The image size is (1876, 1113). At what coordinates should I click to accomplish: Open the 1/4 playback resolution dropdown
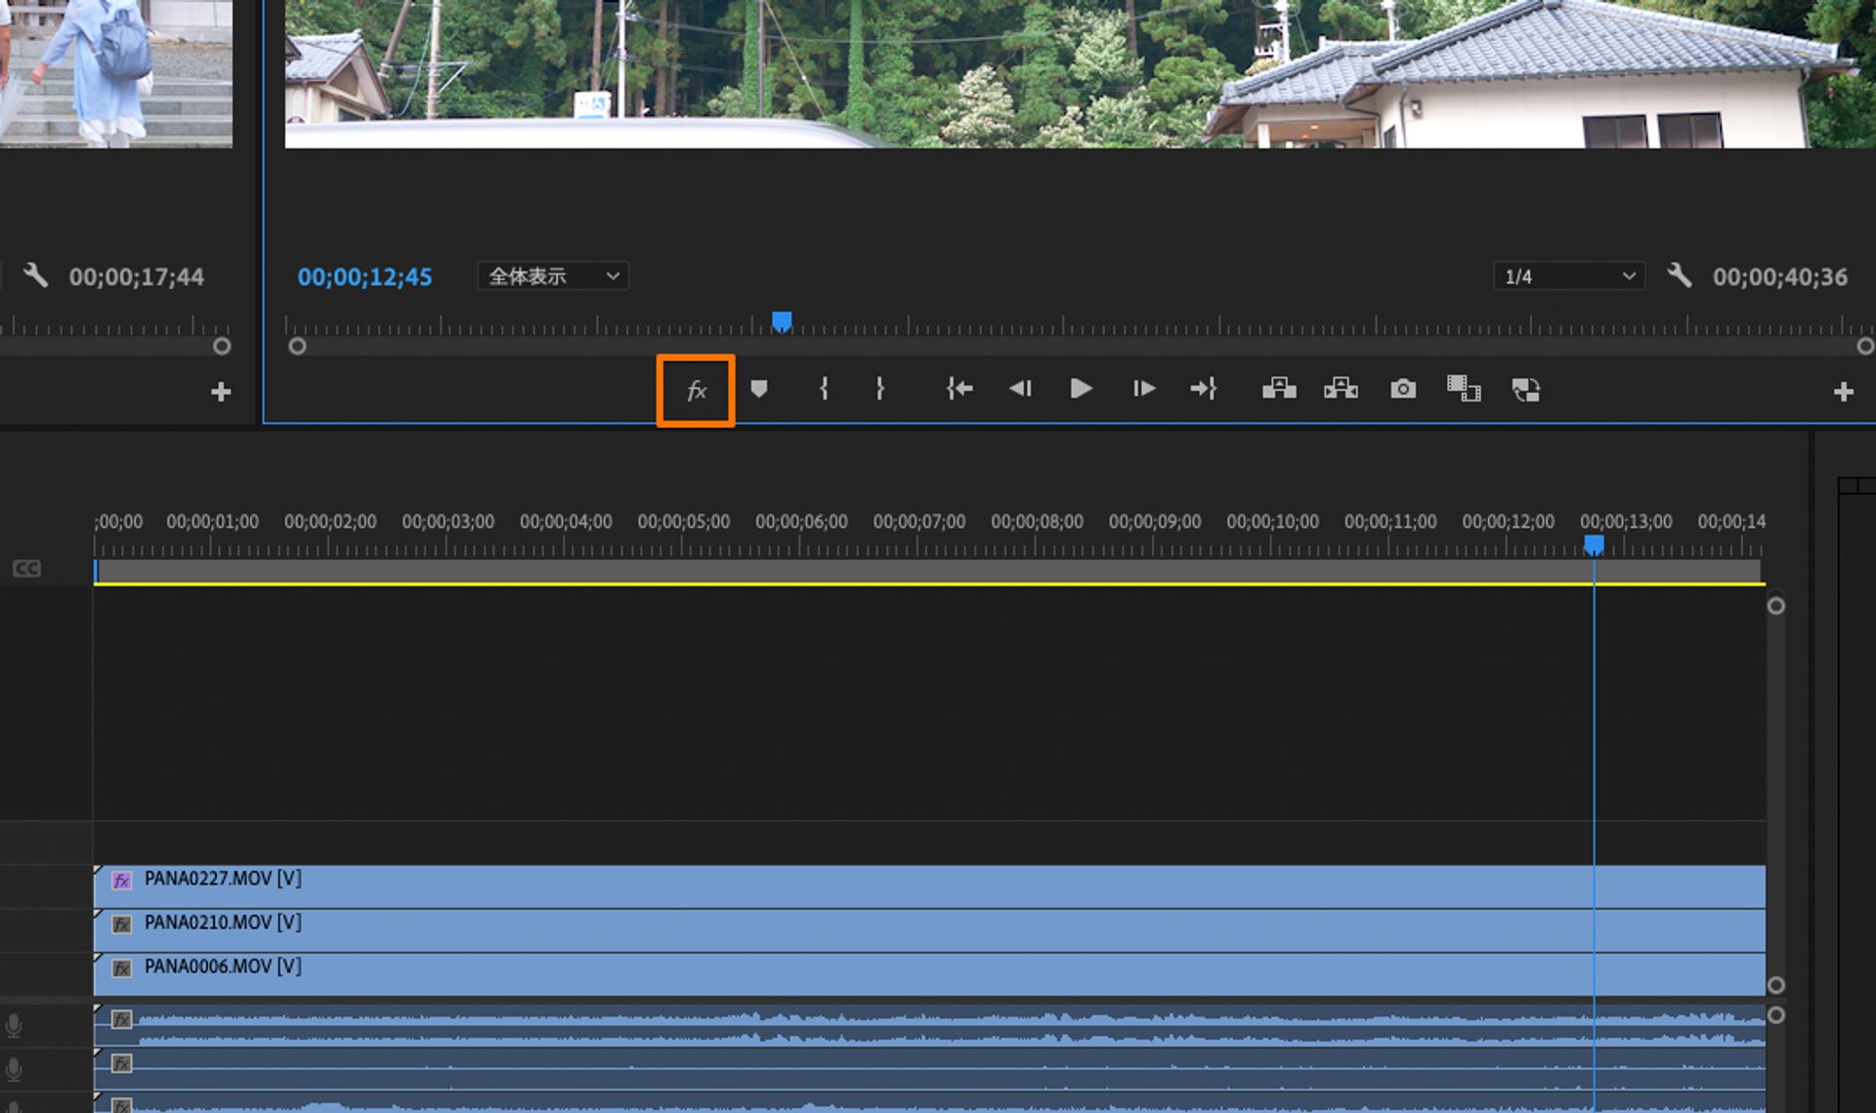1566,277
